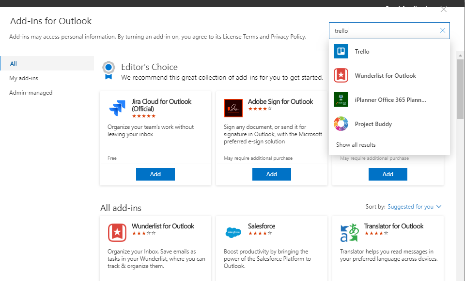
Task: Click the vertical scrollbar thumb
Action: tap(460, 89)
